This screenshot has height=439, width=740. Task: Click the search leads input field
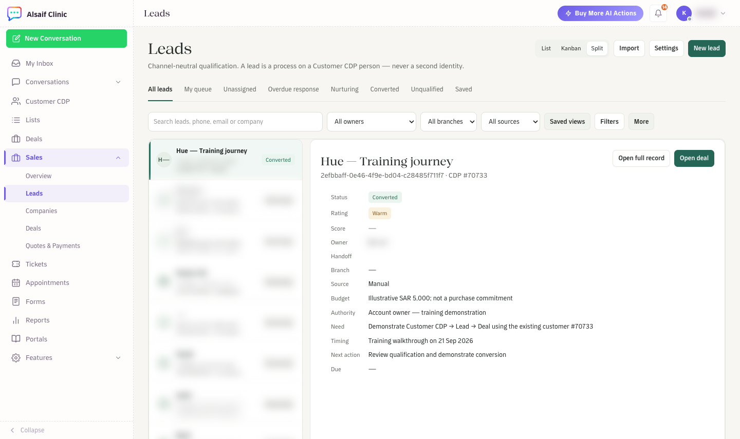[235, 122]
